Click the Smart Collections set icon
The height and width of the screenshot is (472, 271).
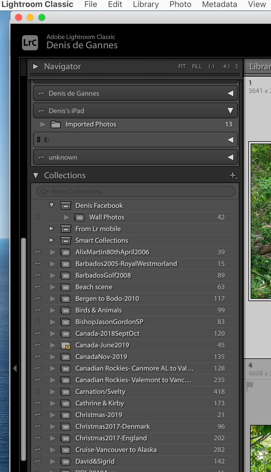point(66,240)
